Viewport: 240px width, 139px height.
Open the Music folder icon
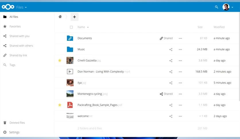(x=70, y=49)
